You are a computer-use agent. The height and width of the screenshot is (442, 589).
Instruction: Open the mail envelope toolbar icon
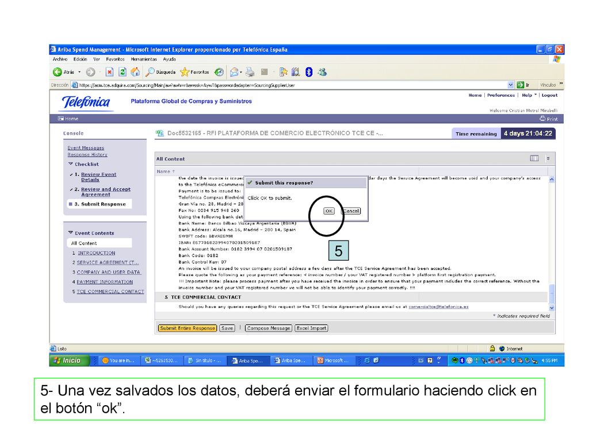coord(235,72)
